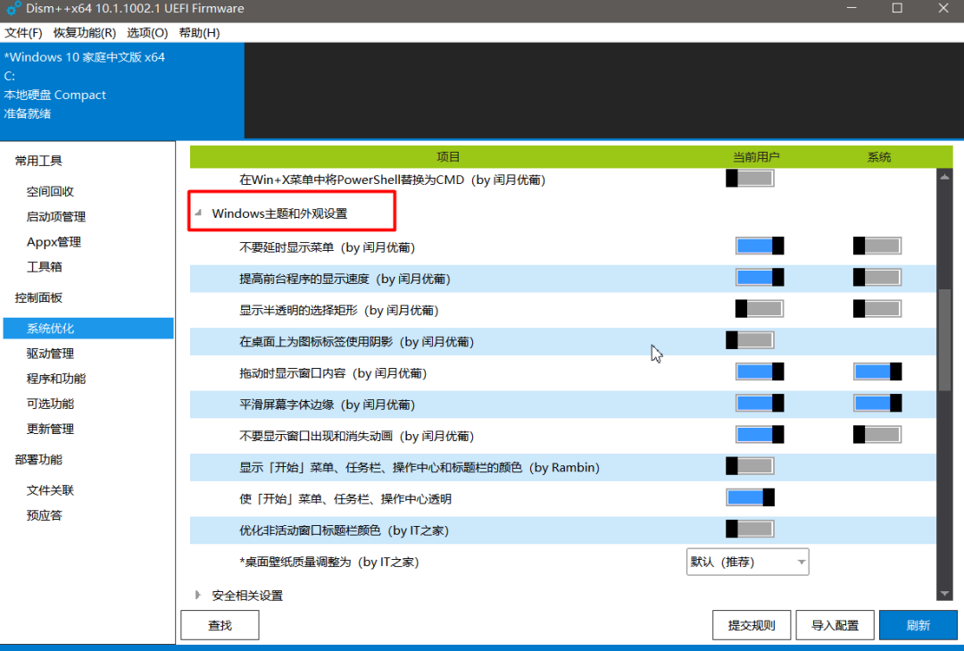Open the 恢复功能(R) menu
This screenshot has width=964, height=651.
pyautogui.click(x=84, y=33)
